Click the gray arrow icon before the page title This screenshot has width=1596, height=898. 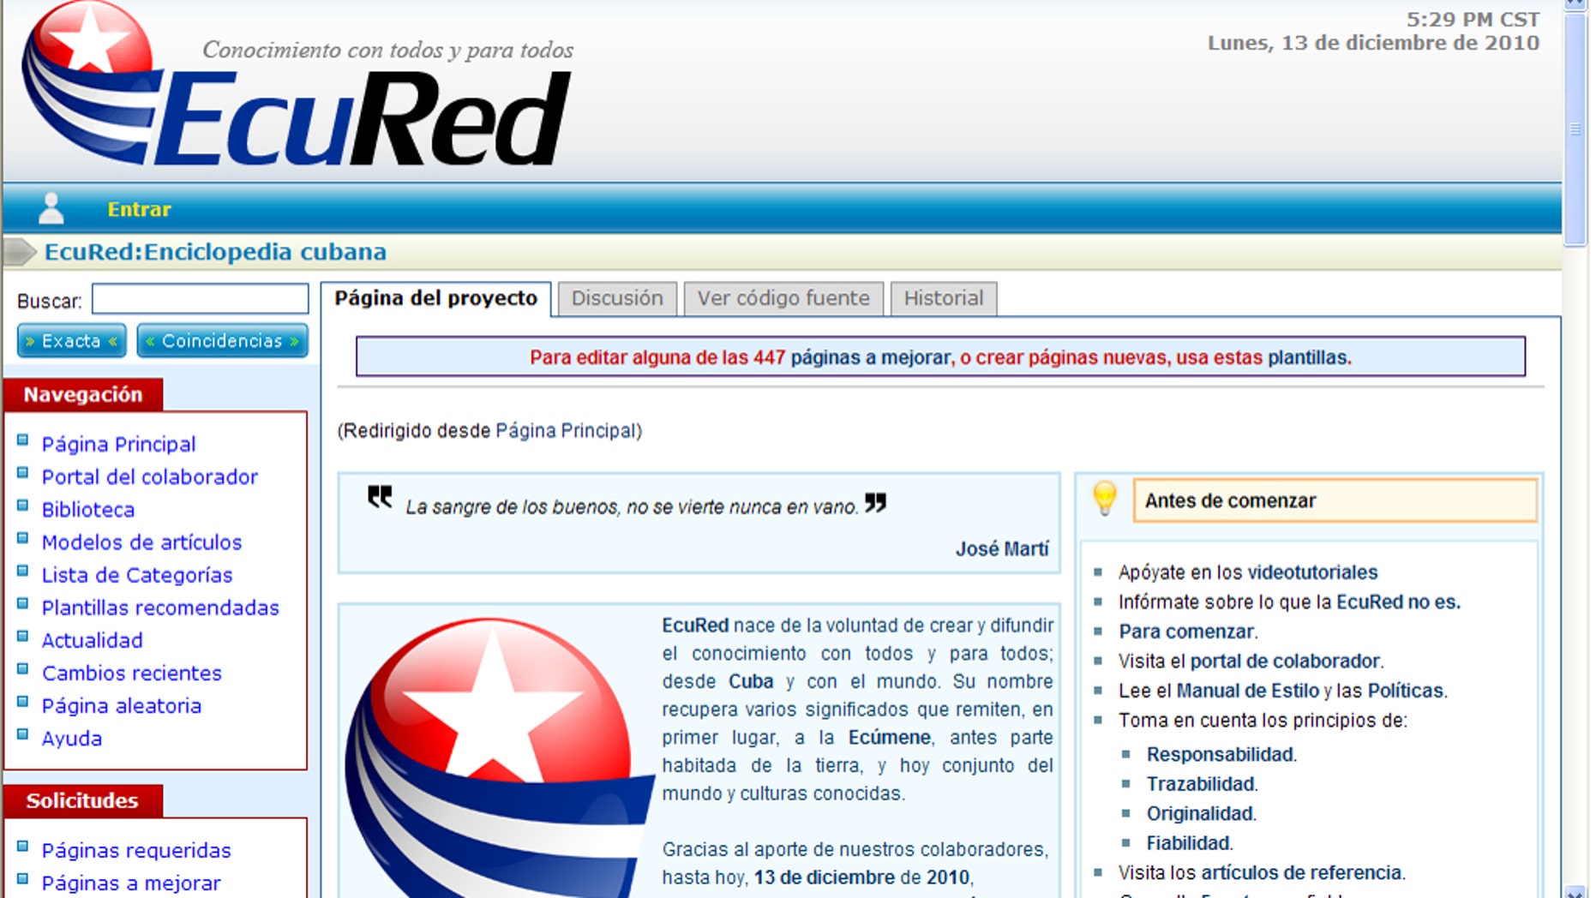point(20,252)
